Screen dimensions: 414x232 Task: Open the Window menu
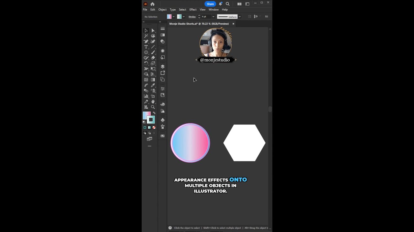pos(213,10)
